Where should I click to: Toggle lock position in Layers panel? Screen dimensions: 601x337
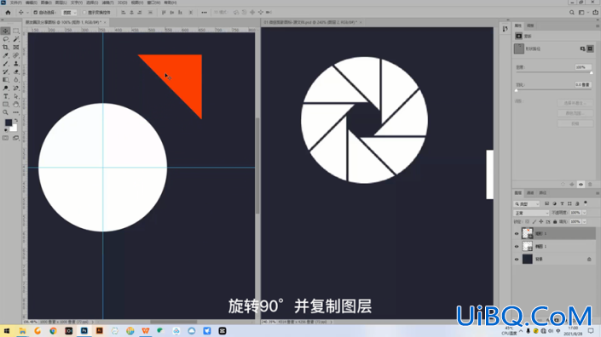[540, 222]
